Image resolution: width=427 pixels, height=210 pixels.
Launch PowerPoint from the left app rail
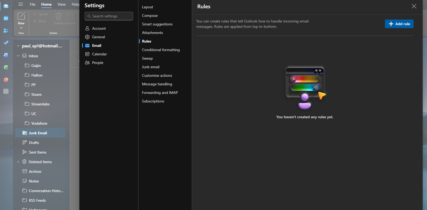(x=6, y=80)
